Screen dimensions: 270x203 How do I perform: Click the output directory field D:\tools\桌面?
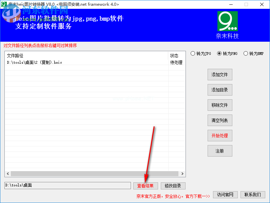coord(68,185)
